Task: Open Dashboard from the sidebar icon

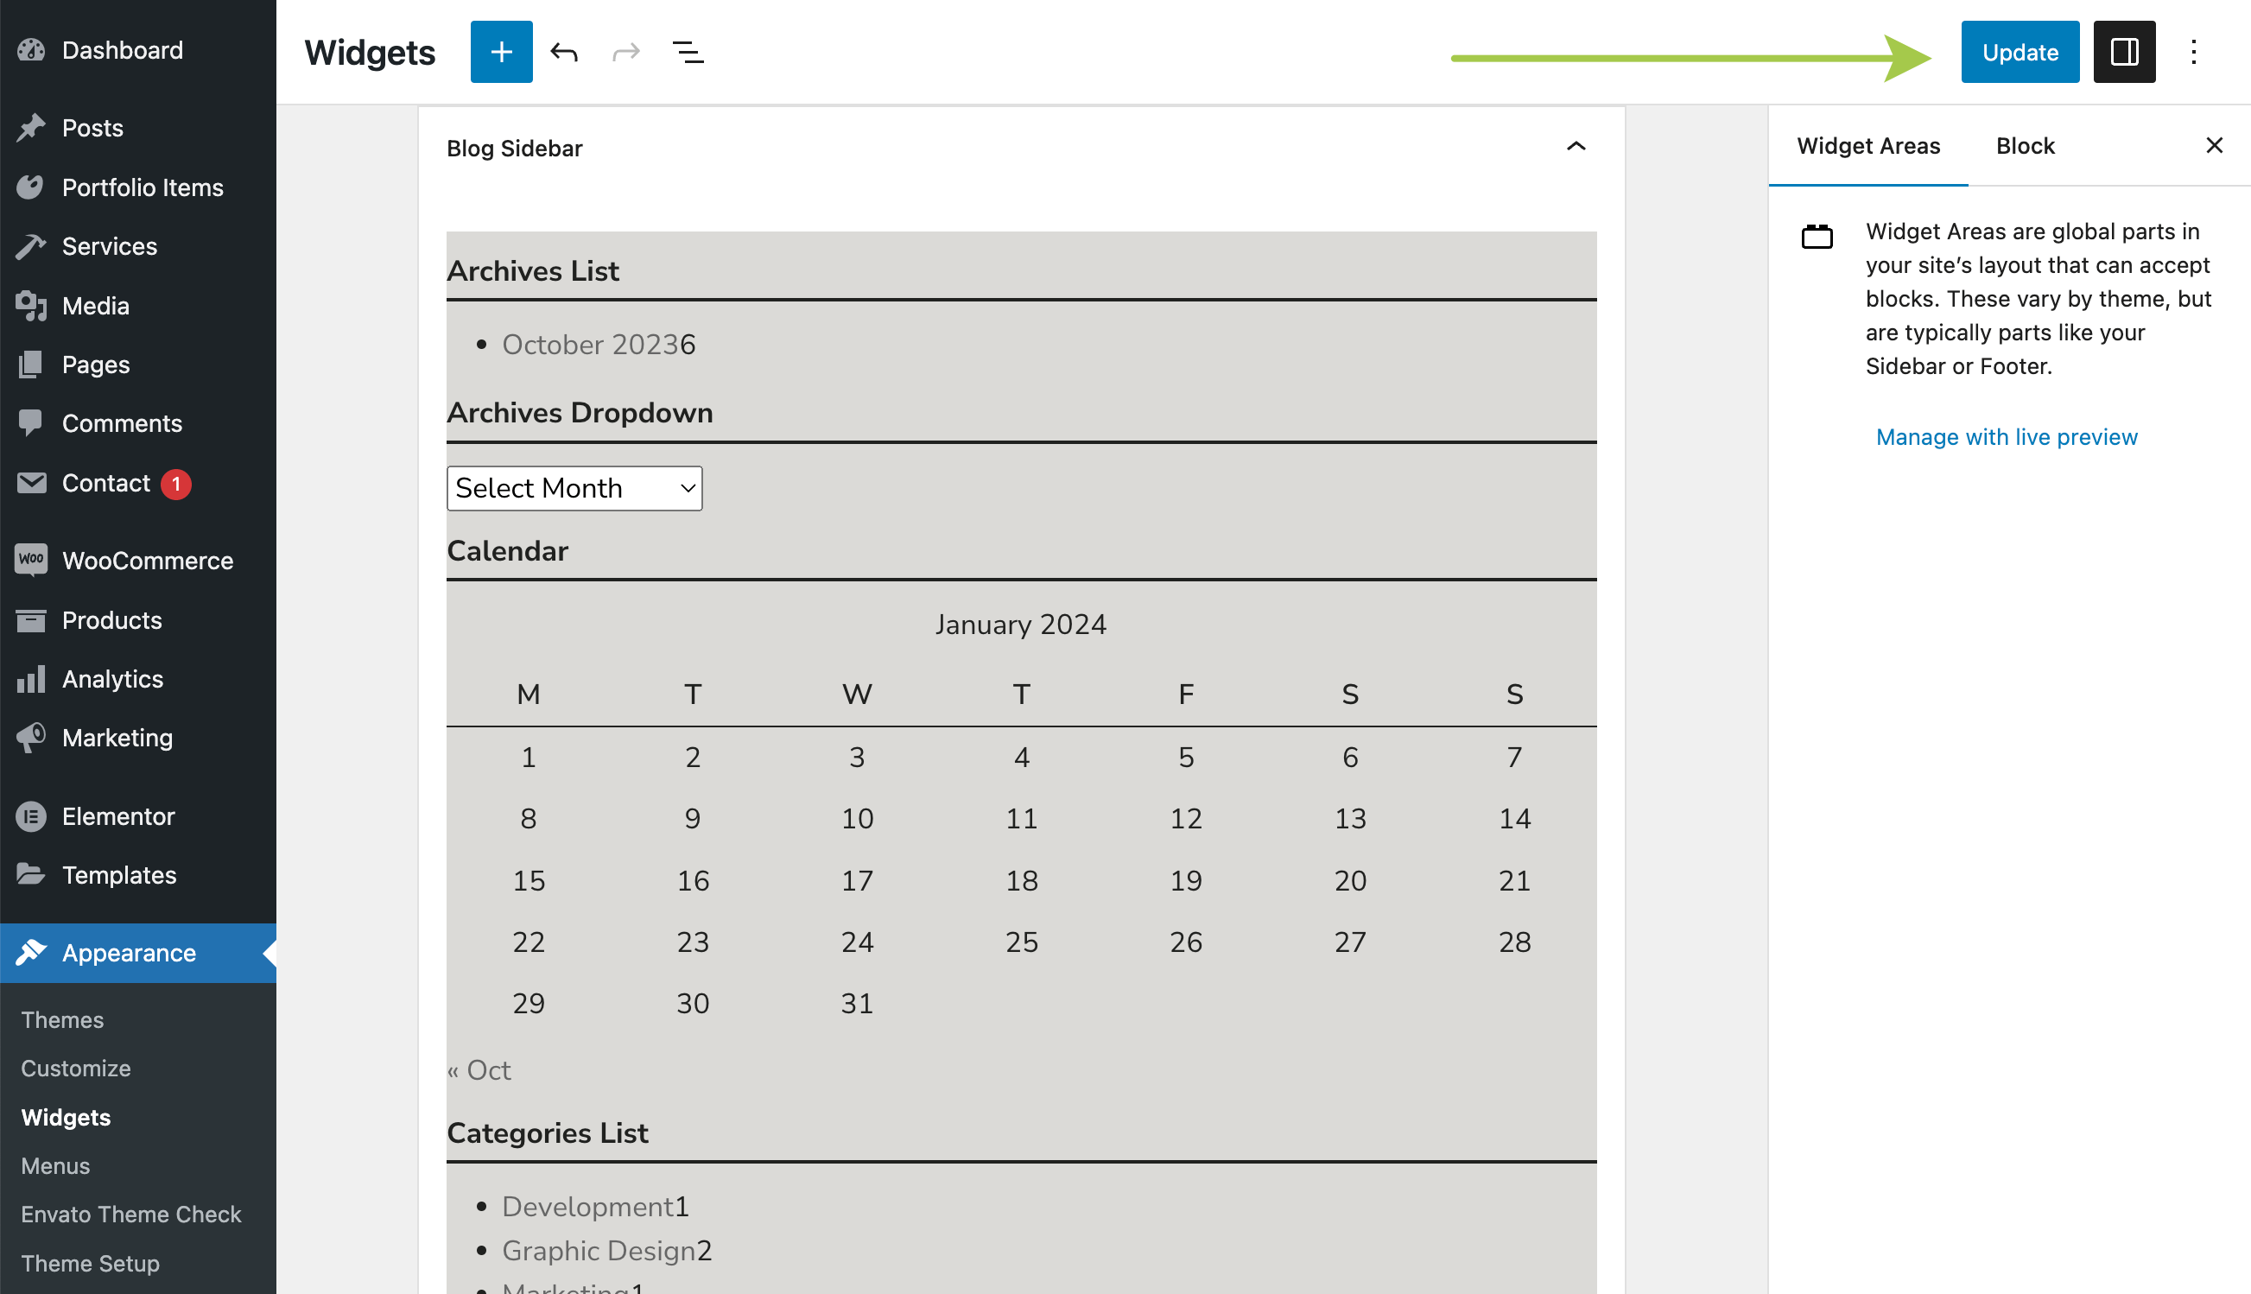Action: (31, 50)
